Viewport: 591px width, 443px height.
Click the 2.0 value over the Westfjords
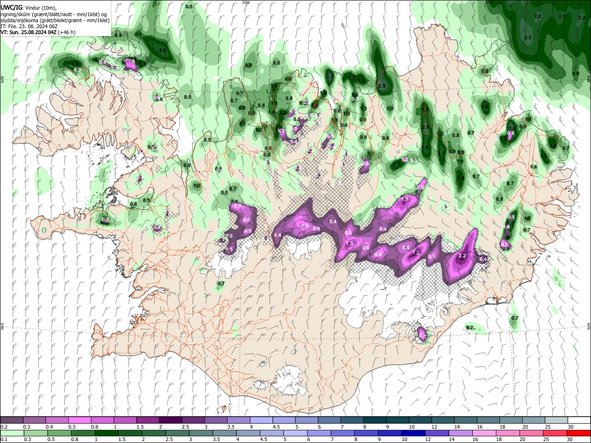(x=163, y=50)
